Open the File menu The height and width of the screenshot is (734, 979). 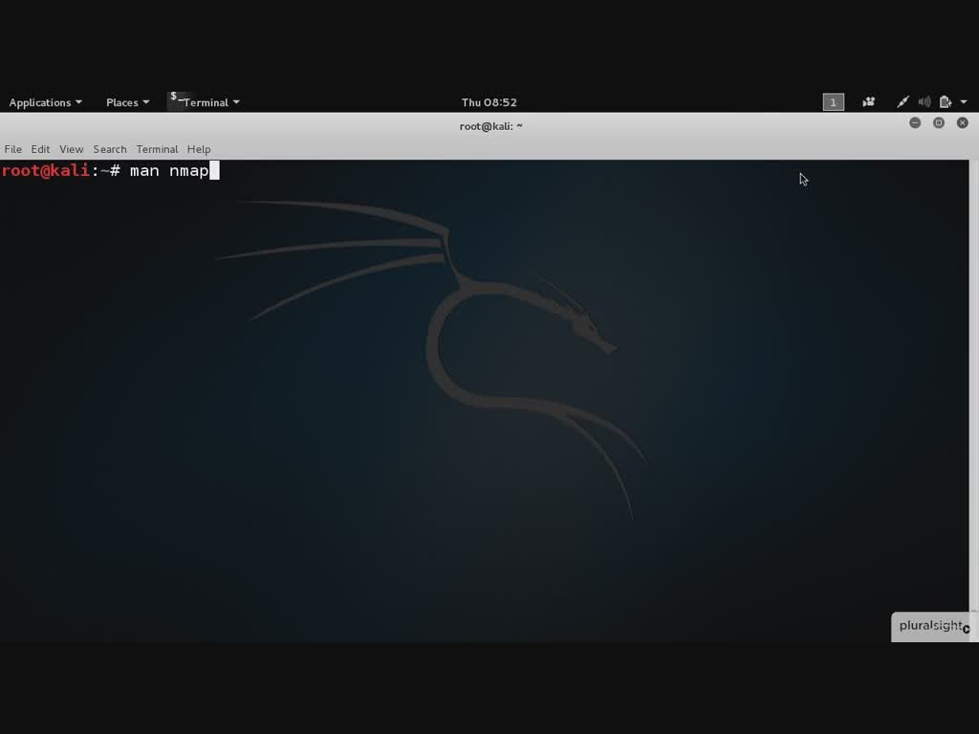pos(13,149)
